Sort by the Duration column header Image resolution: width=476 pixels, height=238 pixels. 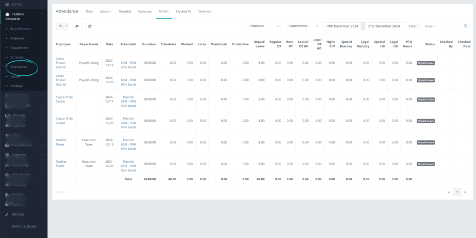pyautogui.click(x=149, y=44)
